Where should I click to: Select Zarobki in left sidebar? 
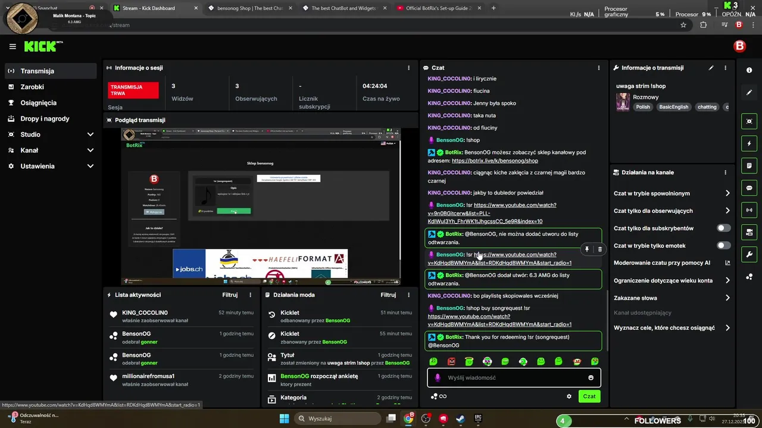[x=51, y=87]
